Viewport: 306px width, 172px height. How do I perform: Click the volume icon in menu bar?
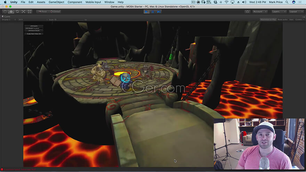pyautogui.click(x=244, y=2)
